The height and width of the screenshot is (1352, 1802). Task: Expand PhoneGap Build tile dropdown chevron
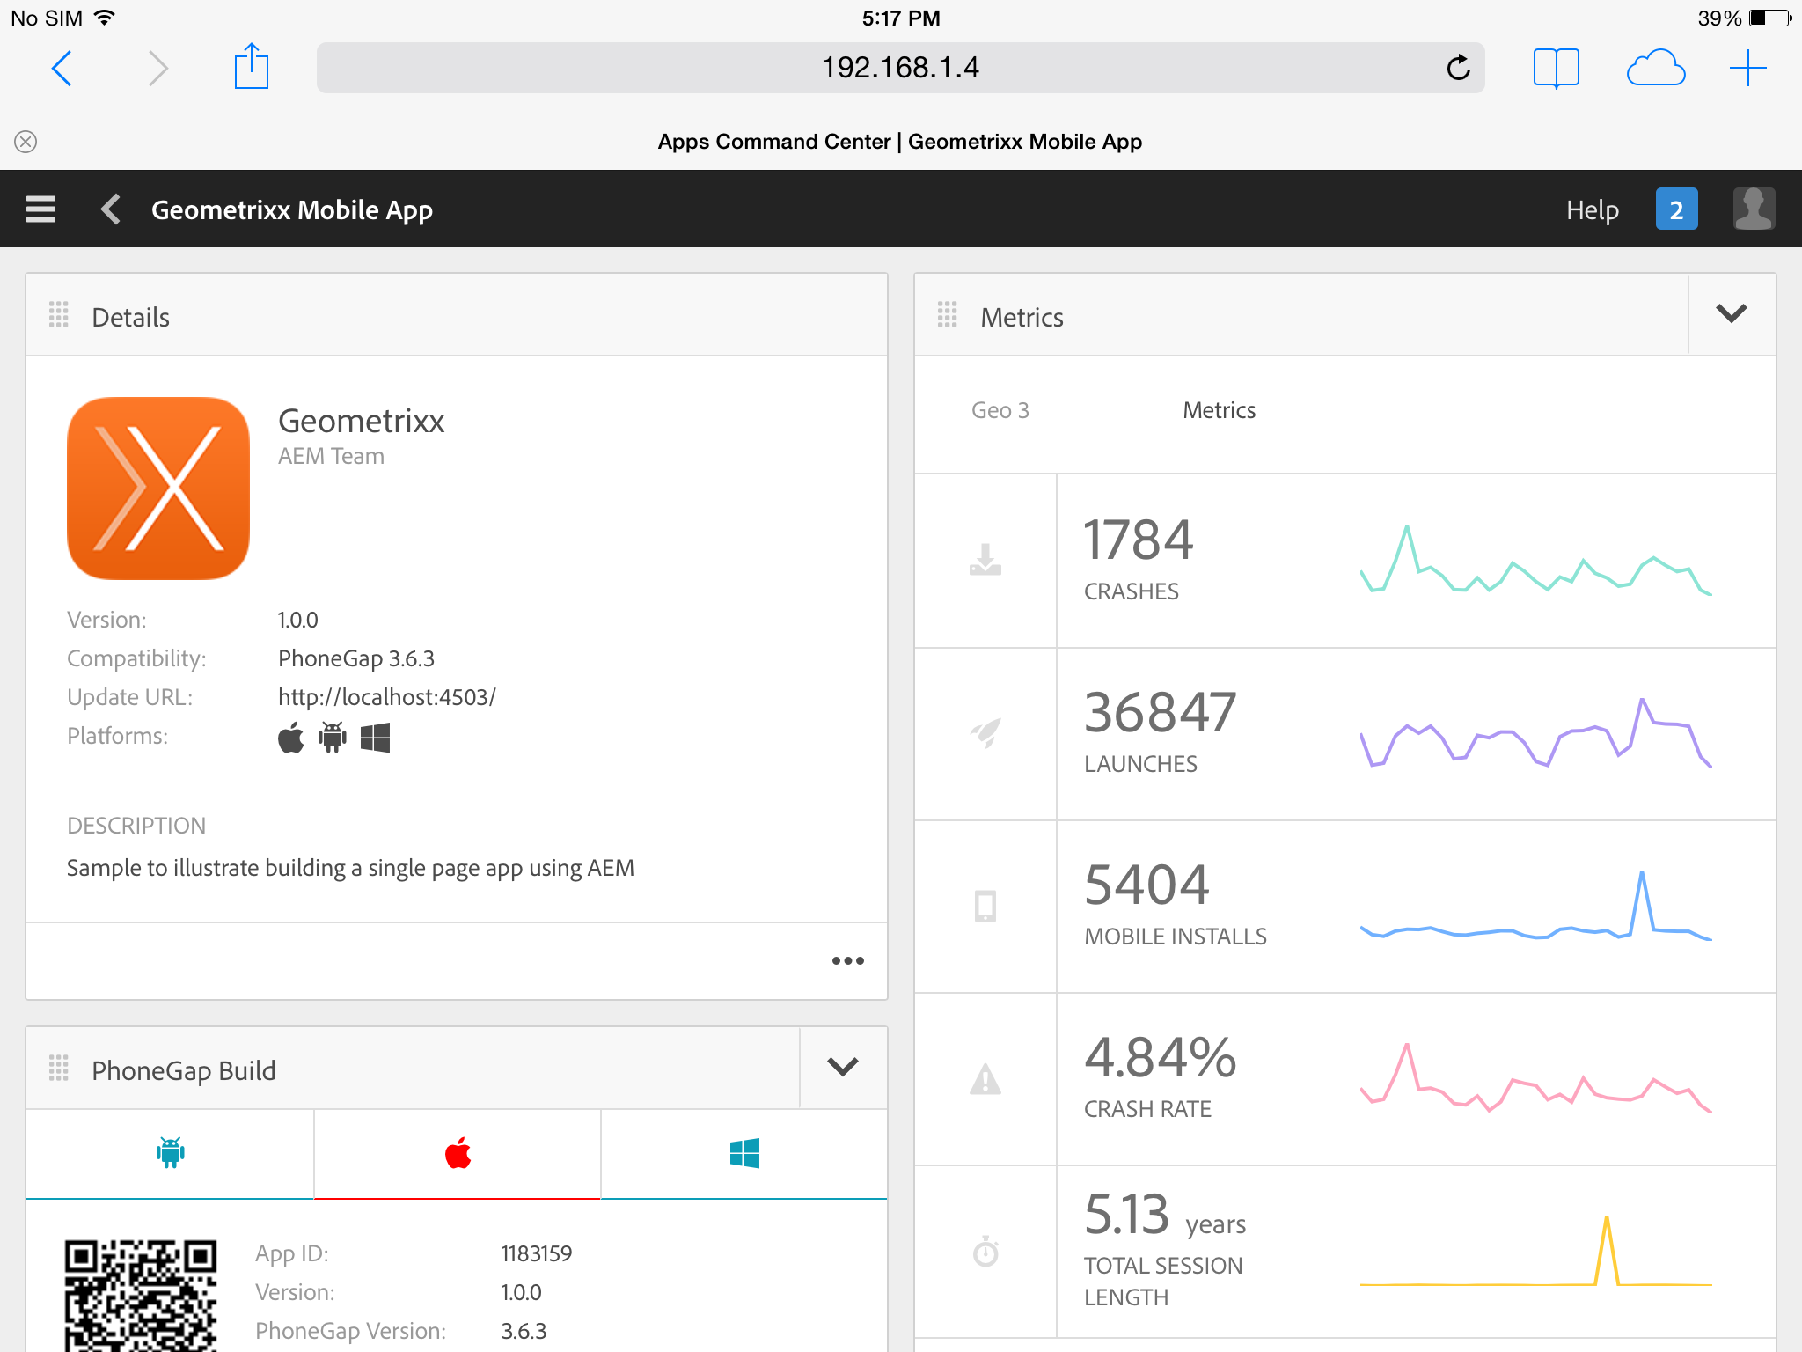coord(843,1068)
